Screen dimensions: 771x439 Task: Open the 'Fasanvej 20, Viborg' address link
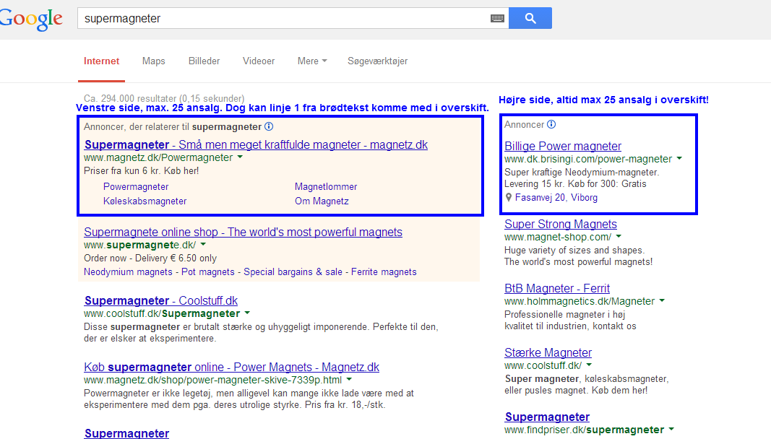(x=556, y=198)
